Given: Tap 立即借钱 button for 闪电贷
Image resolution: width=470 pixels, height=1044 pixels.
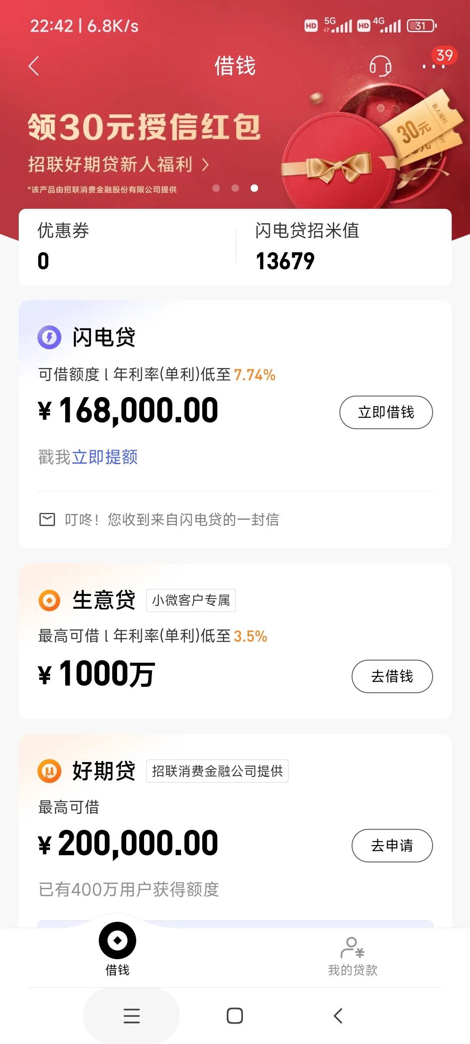Looking at the screenshot, I should pos(386,412).
